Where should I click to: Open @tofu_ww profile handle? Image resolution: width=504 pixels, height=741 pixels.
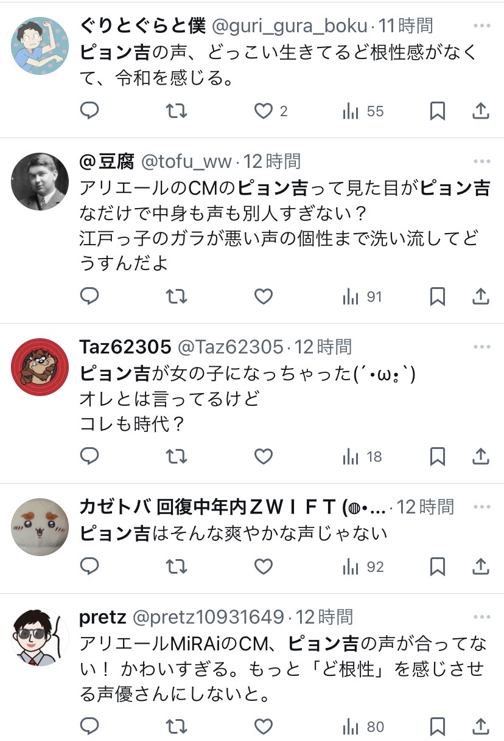pyautogui.click(x=187, y=161)
